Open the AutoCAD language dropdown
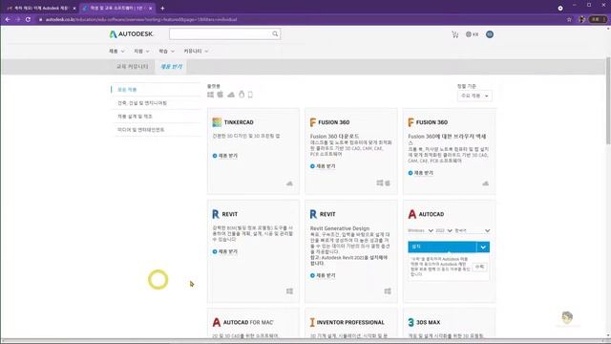Viewport: 611px width, 344px height. tap(473, 230)
